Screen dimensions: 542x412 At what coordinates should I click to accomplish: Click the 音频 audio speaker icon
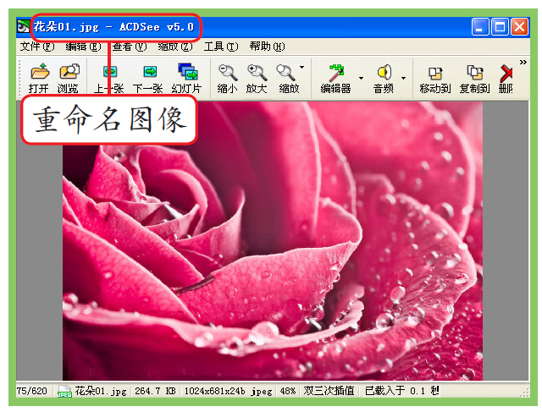384,74
